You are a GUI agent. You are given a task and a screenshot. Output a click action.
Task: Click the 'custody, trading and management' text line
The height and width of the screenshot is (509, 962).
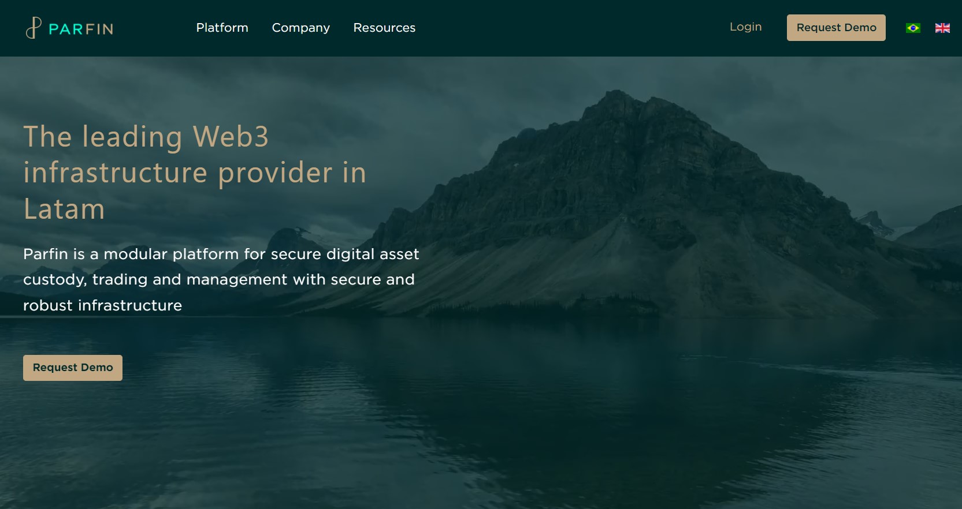coord(219,279)
